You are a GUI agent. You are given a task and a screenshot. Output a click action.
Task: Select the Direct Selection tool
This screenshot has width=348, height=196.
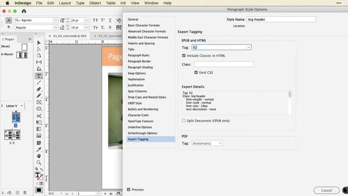point(39,49)
